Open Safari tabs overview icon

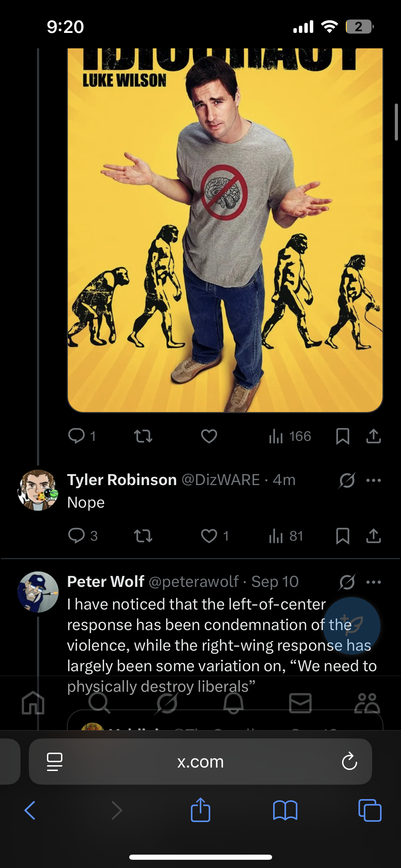[369, 810]
